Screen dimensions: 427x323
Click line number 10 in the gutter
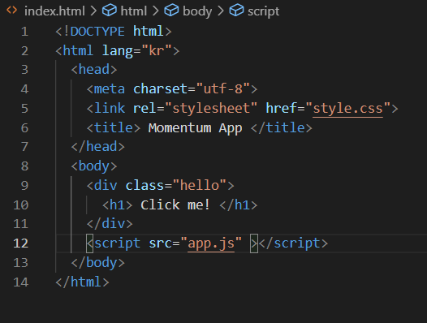20,205
